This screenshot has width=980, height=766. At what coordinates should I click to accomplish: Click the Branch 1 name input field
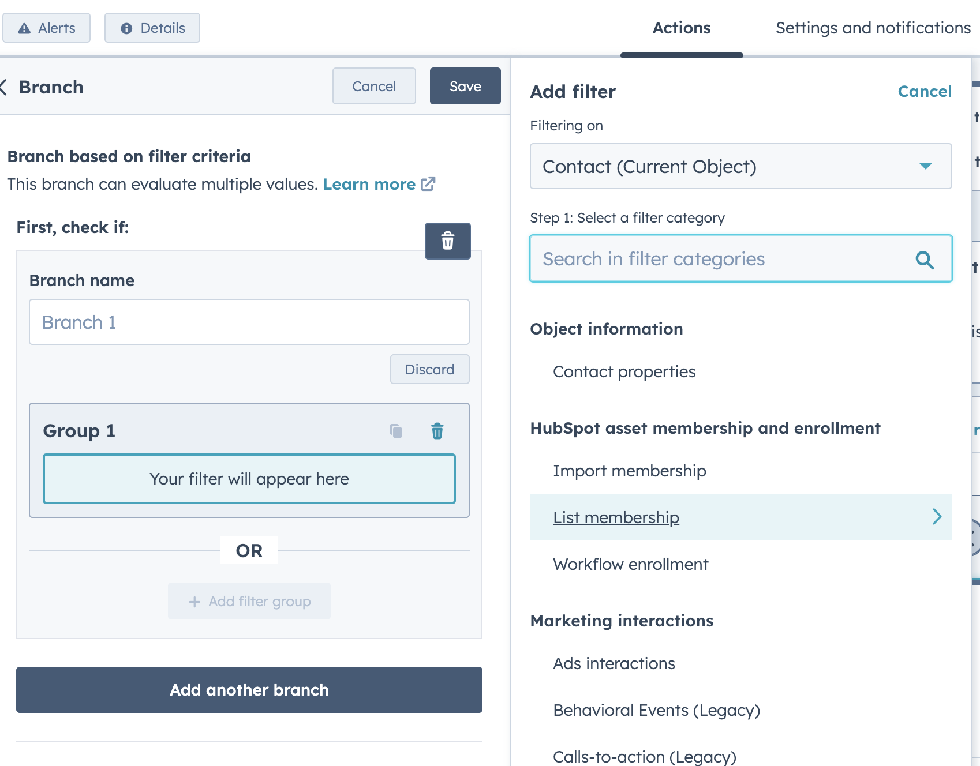(249, 322)
